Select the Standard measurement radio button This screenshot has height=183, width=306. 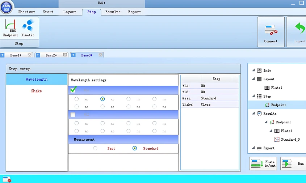(135, 148)
